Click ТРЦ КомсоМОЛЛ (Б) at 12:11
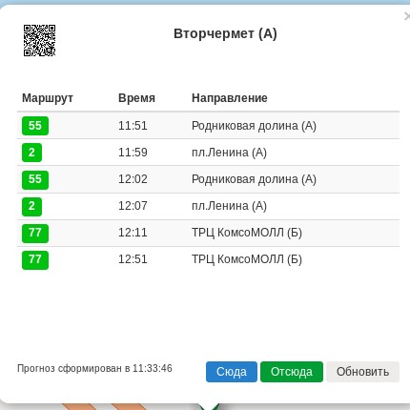 tap(247, 233)
